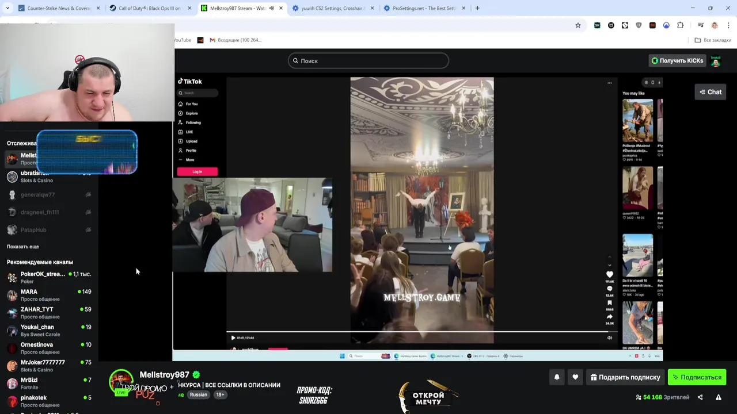Click Получить KICKs button
Screen dimensions: 737x414
(x=677, y=60)
